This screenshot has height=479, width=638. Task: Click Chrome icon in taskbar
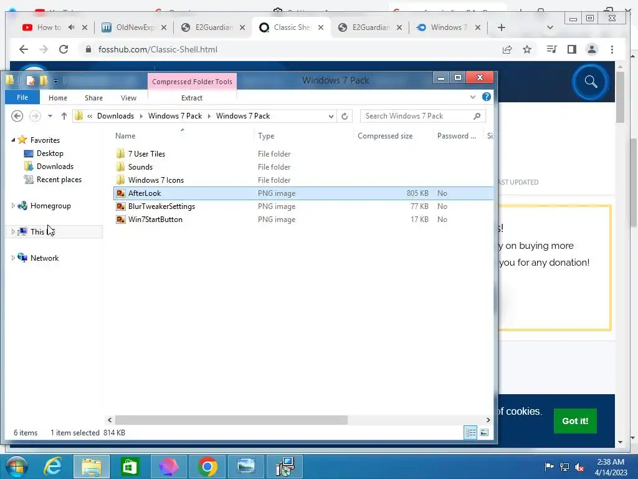[x=207, y=467]
